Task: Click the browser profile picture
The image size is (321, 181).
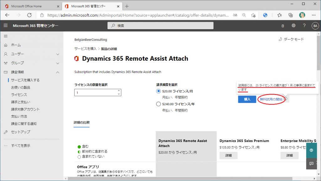Action: [302, 15]
